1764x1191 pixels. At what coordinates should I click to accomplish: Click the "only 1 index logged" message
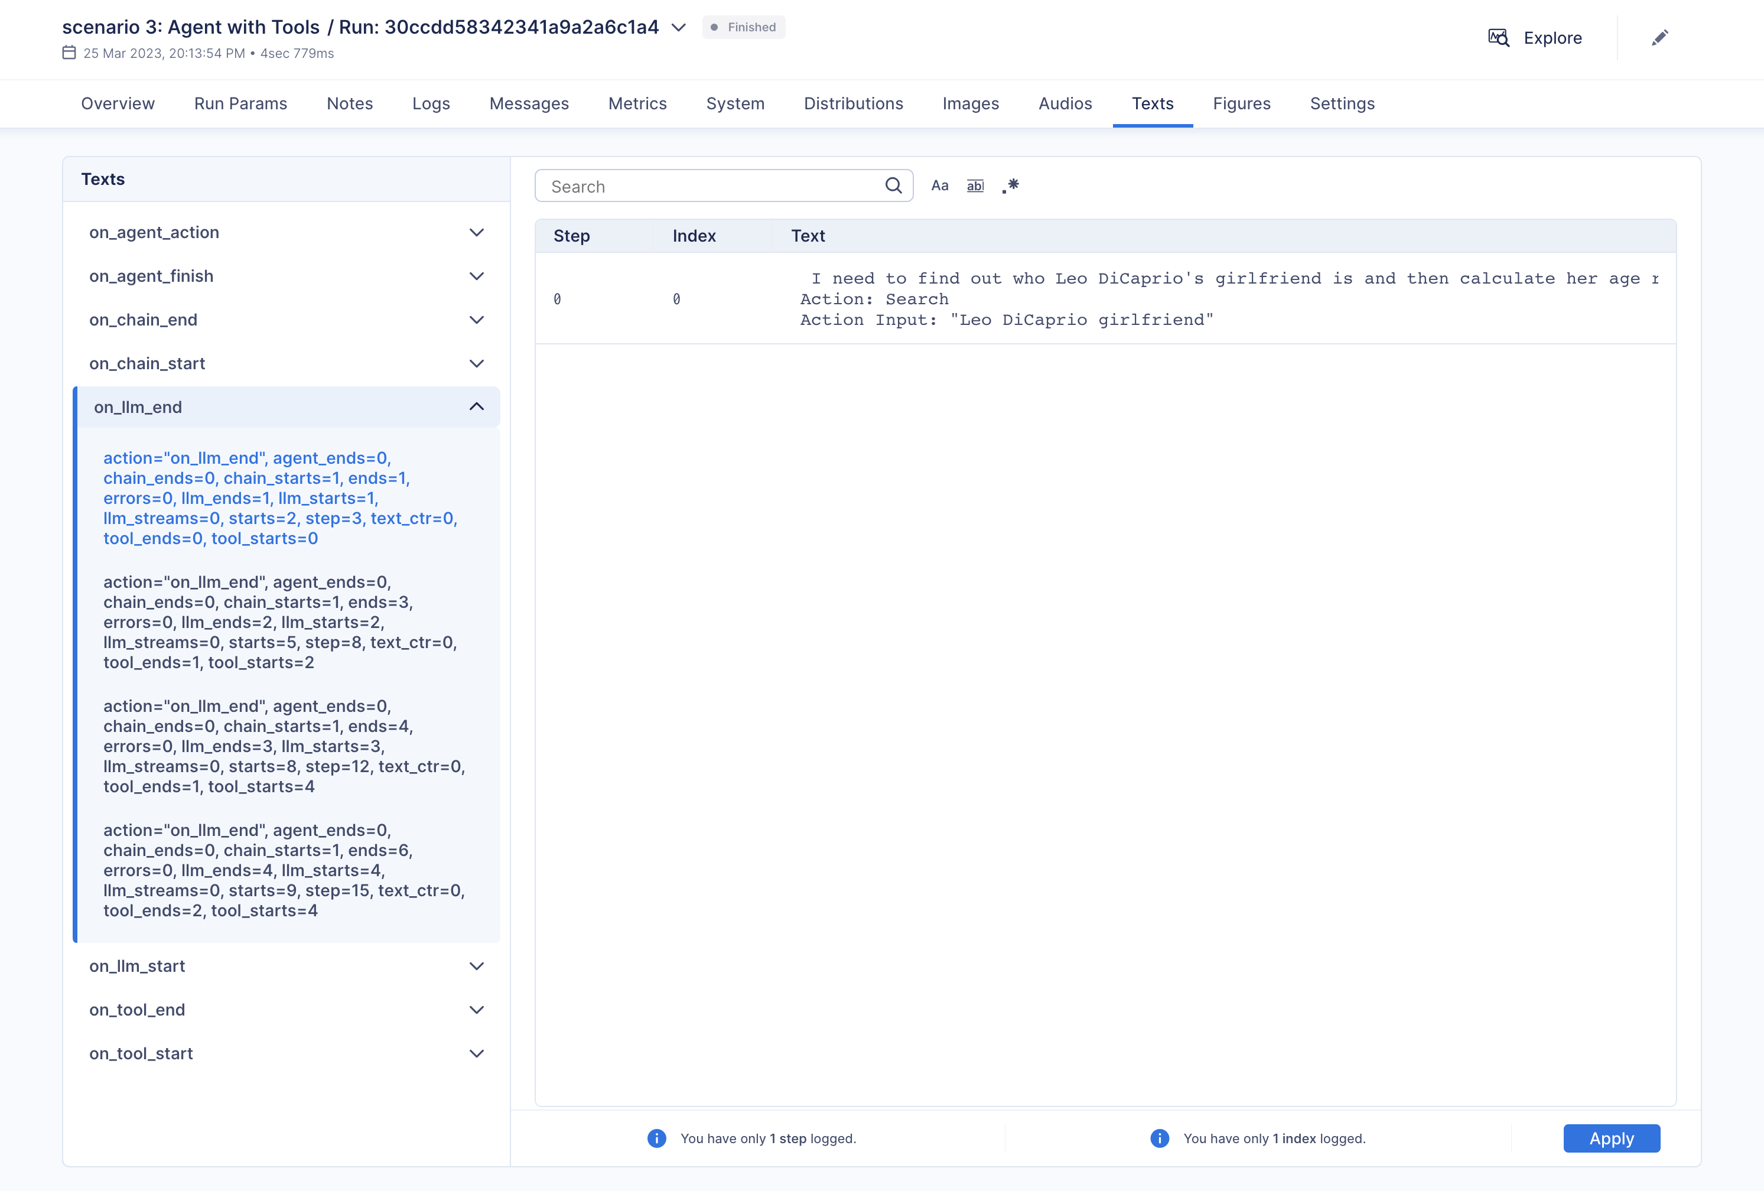1274,1138
